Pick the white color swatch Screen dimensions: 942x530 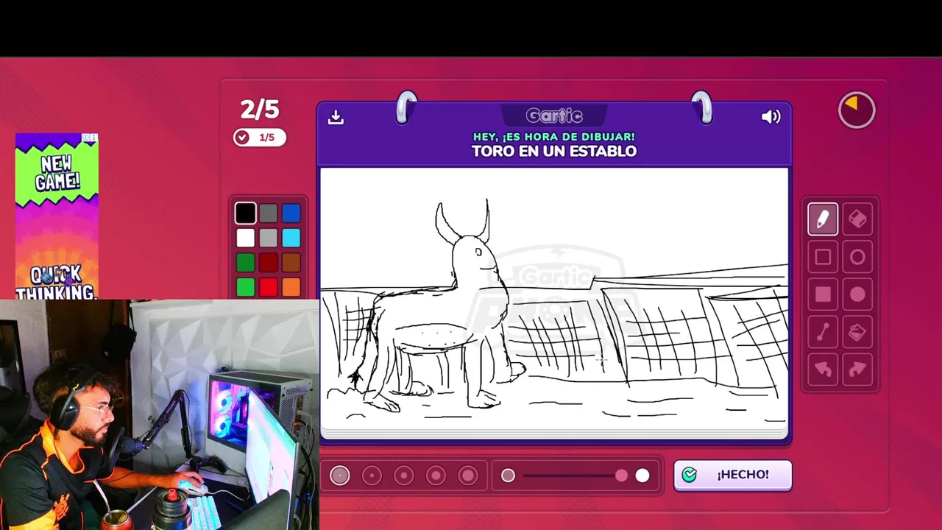tap(246, 238)
